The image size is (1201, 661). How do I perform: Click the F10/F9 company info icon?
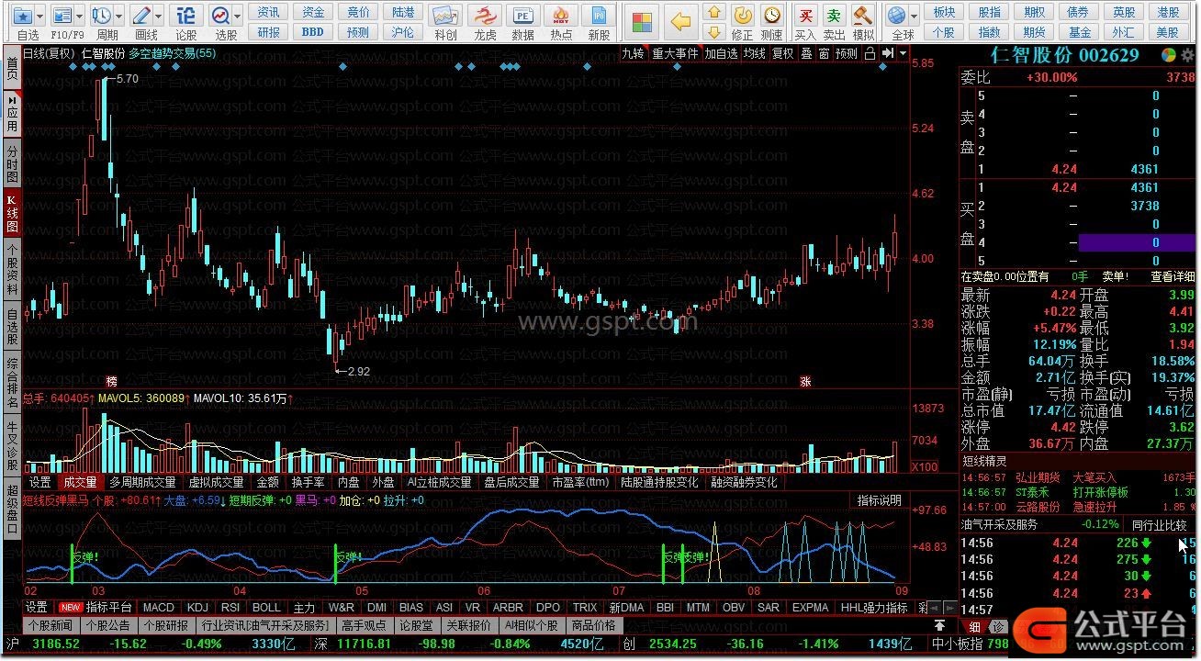tap(62, 16)
